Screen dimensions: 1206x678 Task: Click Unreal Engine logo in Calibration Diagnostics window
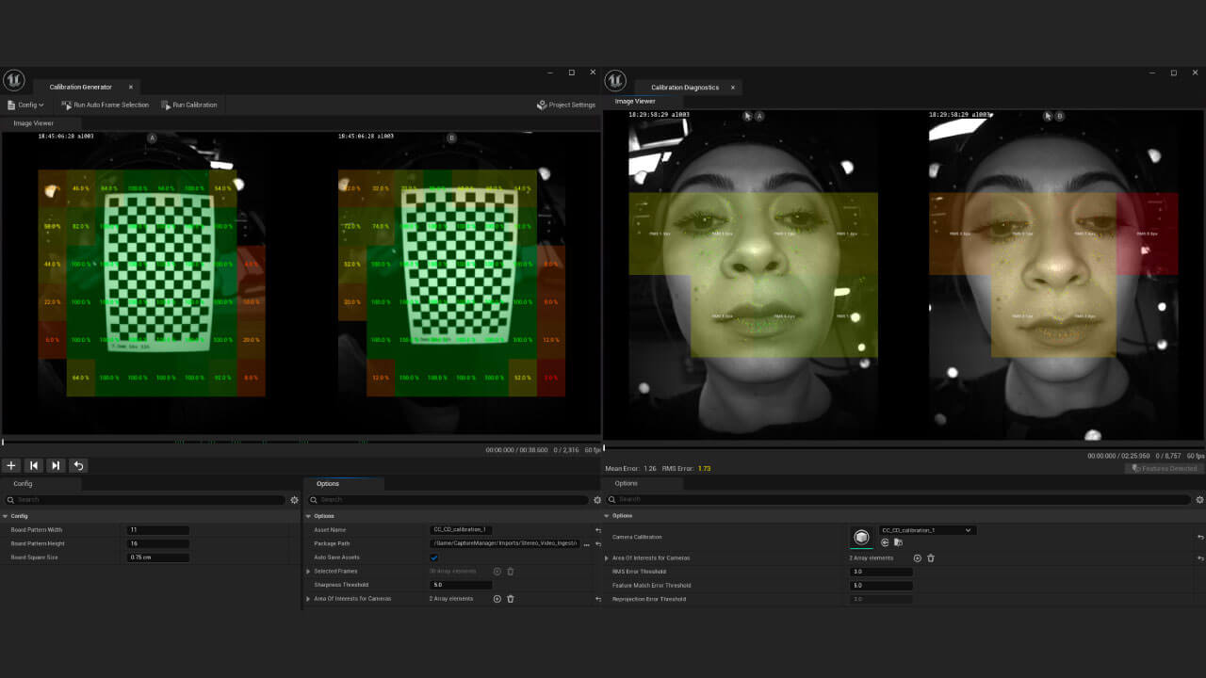615,81
